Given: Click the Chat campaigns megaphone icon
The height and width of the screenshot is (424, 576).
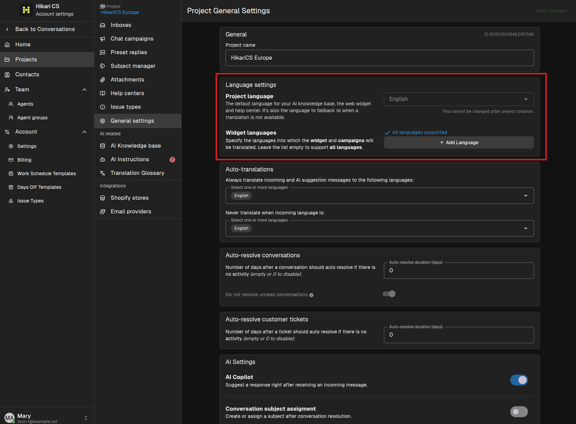Looking at the screenshot, I should coord(103,39).
